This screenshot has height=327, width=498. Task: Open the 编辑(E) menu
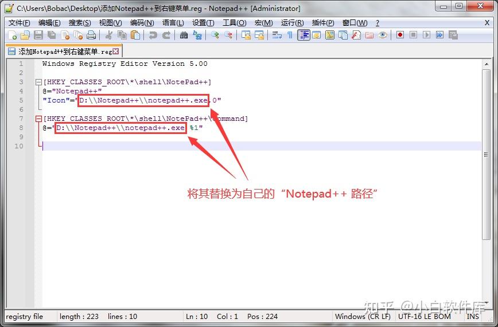(49, 23)
